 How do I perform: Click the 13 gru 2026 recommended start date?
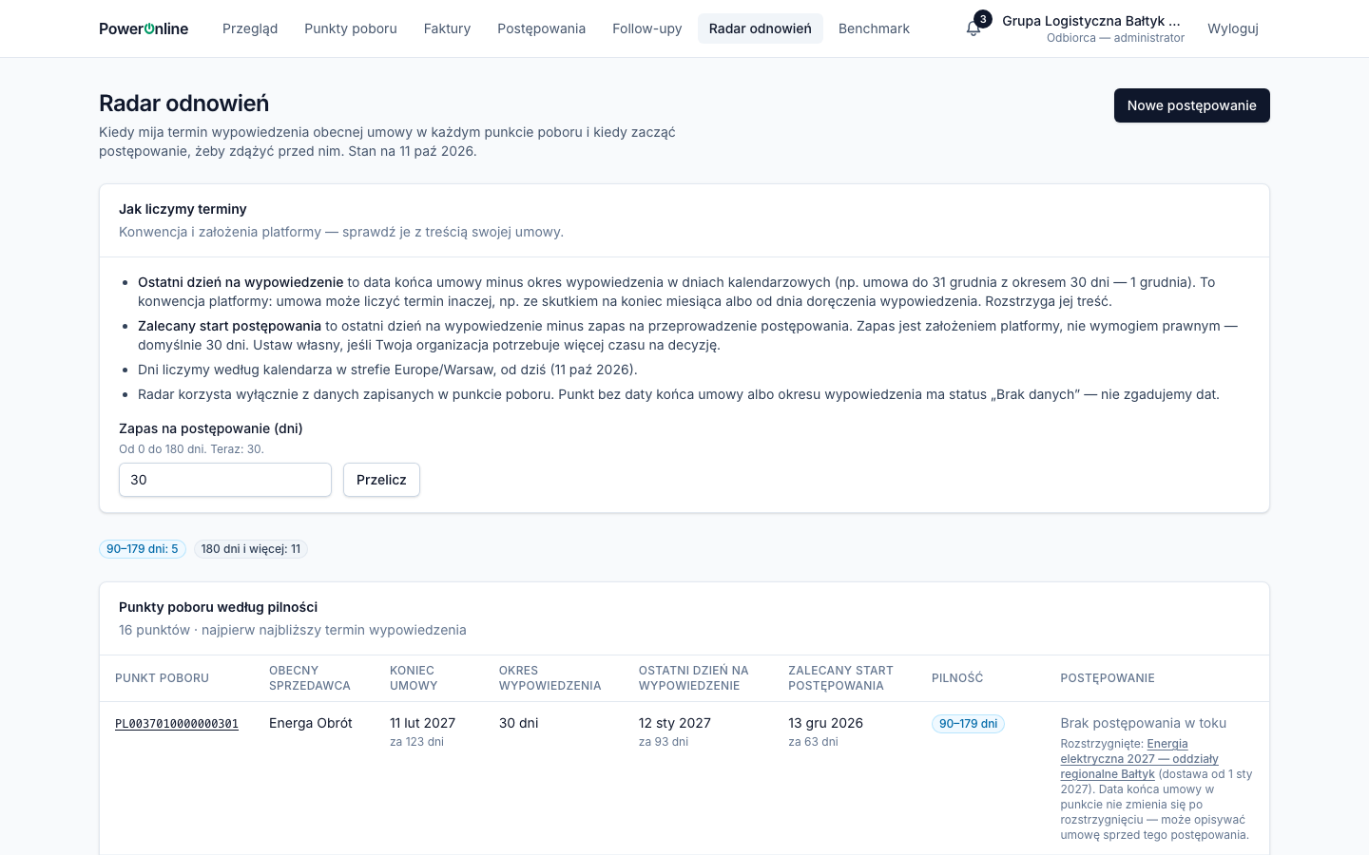[x=825, y=723]
